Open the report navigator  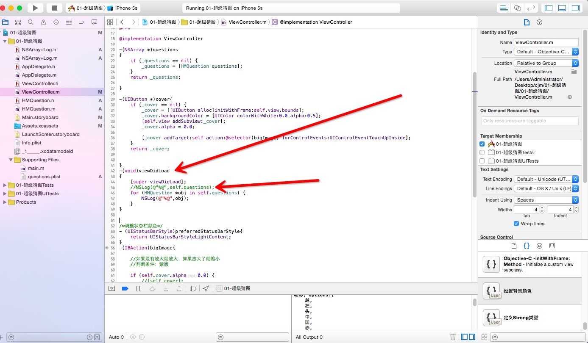pos(94,22)
